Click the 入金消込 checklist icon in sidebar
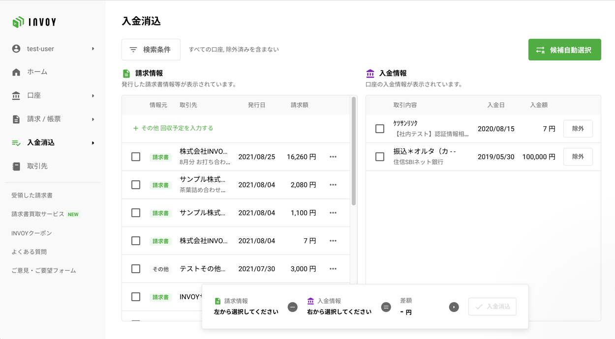 coord(16,143)
